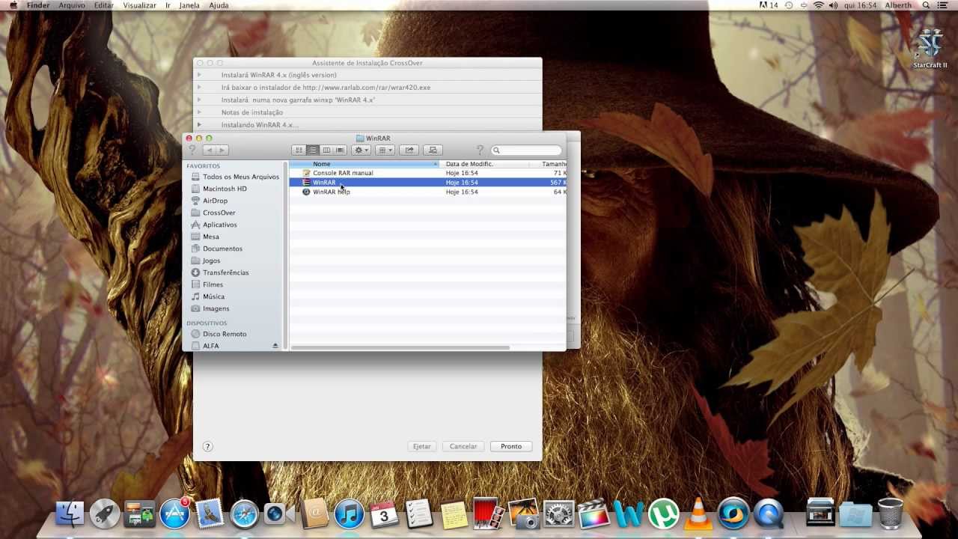Go forward in the Finder window
The width and height of the screenshot is (958, 539).
point(222,150)
